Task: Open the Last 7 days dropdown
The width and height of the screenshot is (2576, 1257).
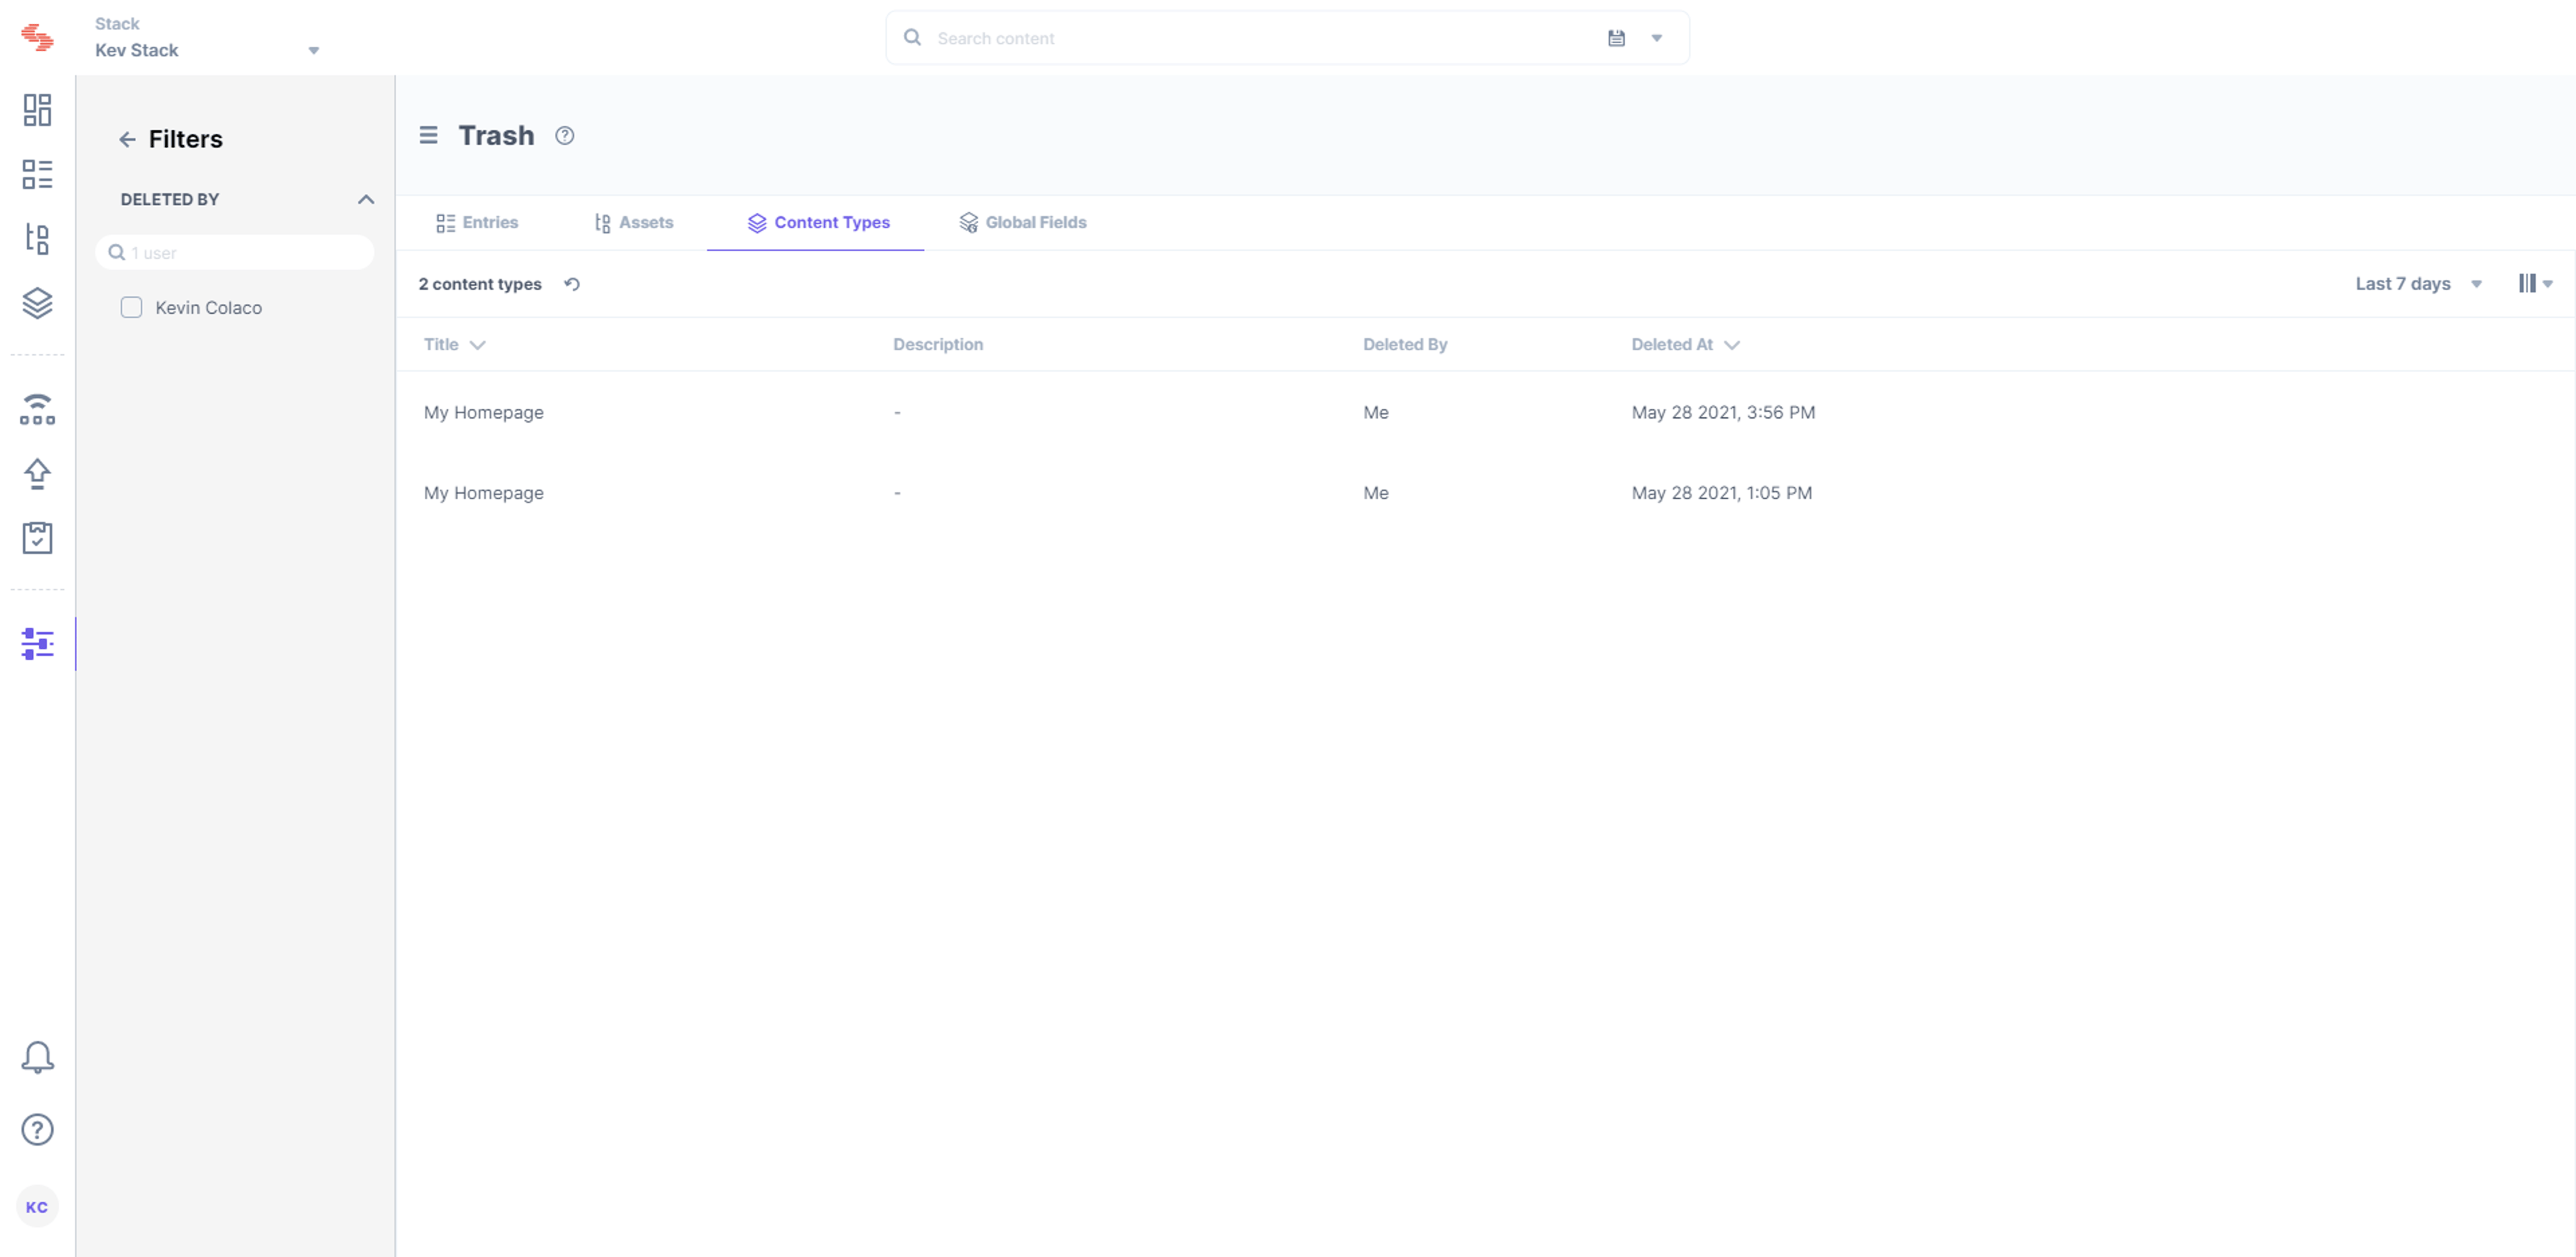Action: pyautogui.click(x=2419, y=283)
